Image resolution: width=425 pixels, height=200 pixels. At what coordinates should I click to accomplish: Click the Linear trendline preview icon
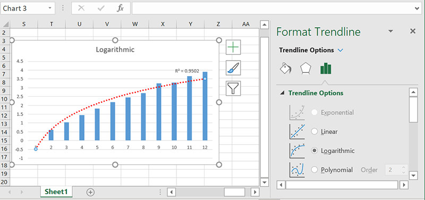[297, 131]
